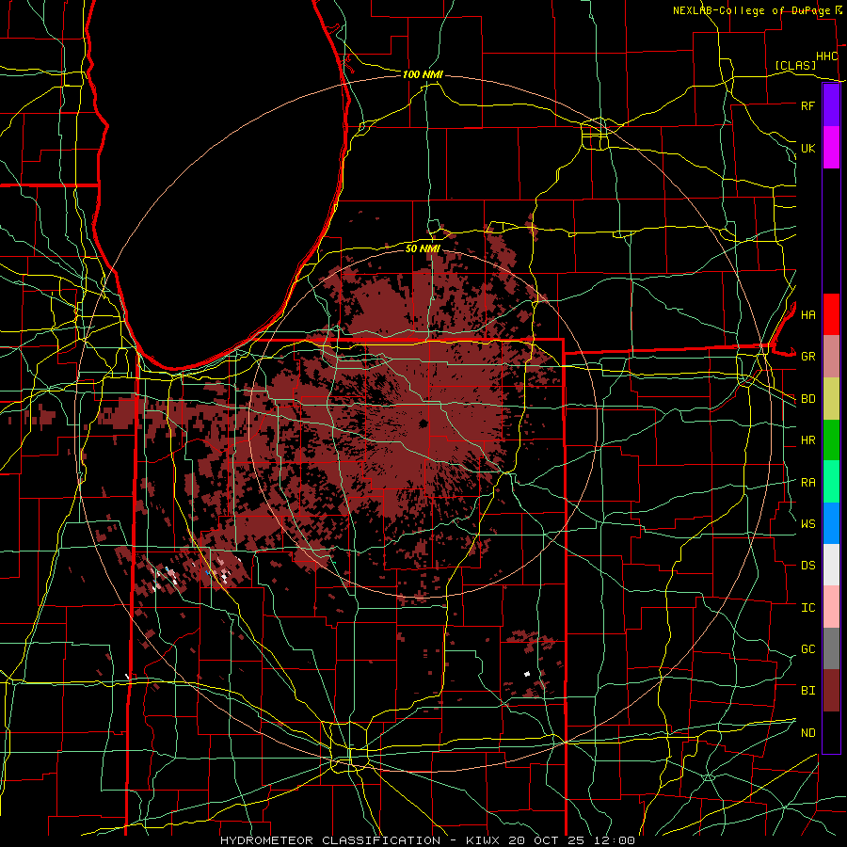
Task: Click the HA red legend swatch
Action: click(831, 314)
